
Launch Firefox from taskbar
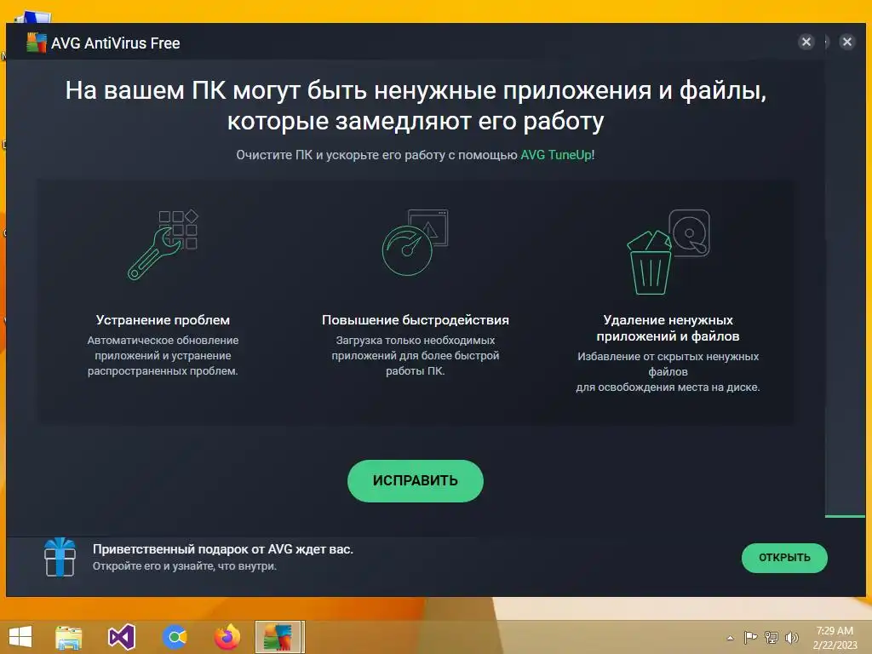(227, 637)
